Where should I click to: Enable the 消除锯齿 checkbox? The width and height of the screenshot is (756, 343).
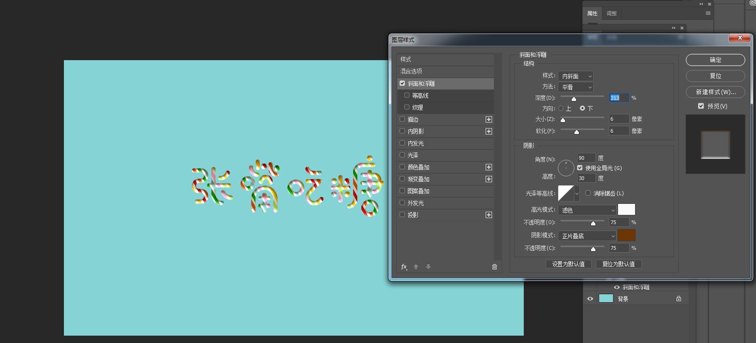click(x=588, y=193)
